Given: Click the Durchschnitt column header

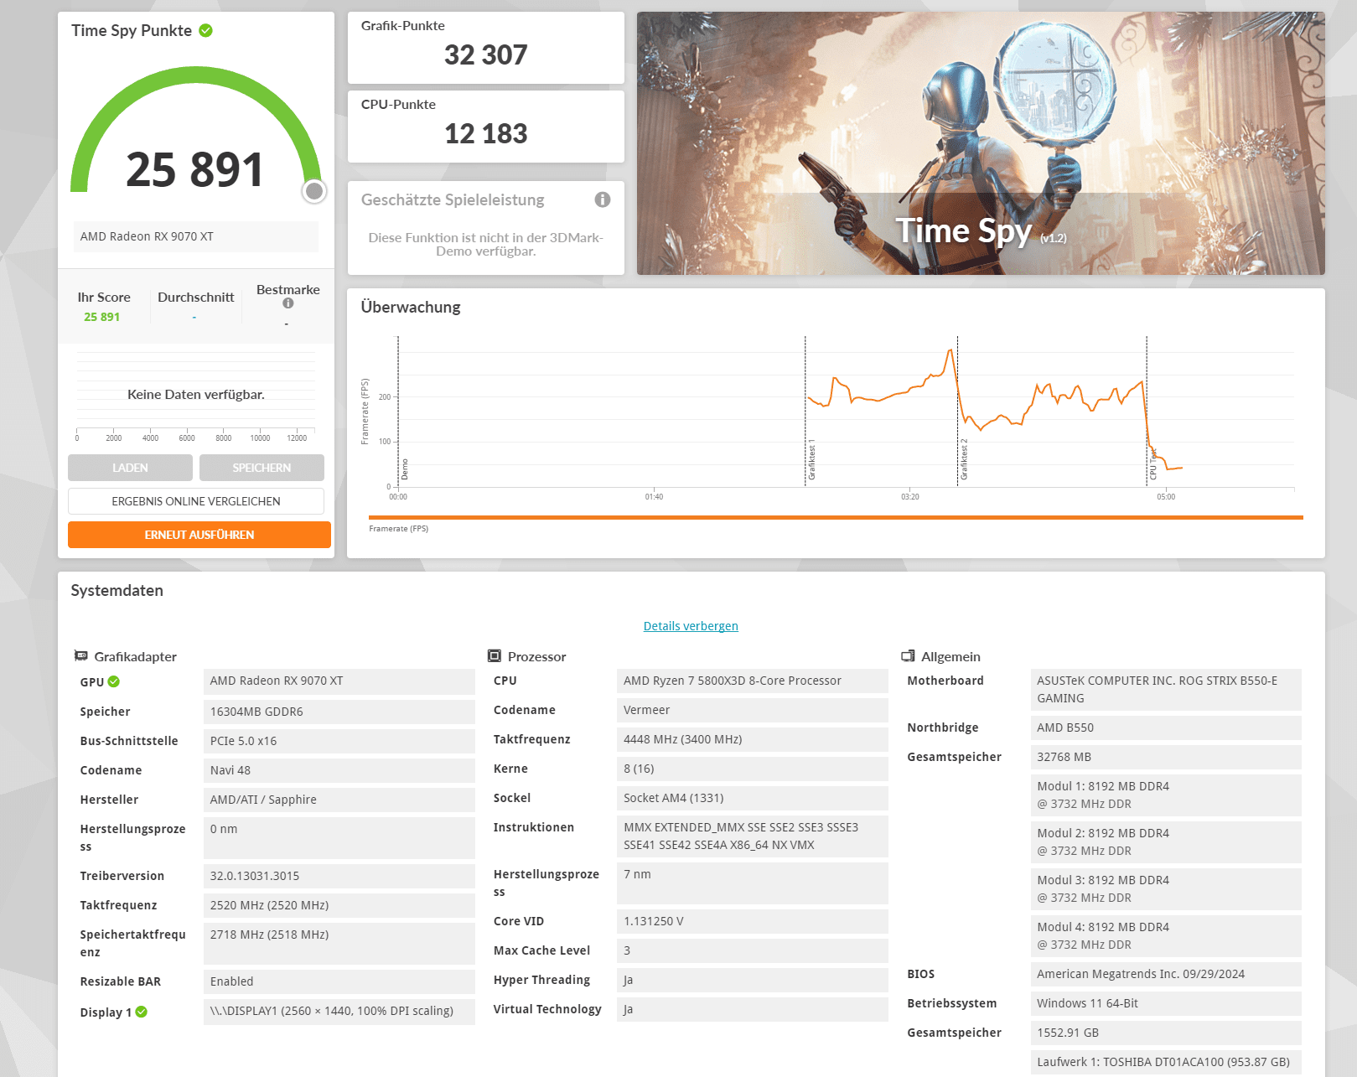Looking at the screenshot, I should [x=196, y=298].
